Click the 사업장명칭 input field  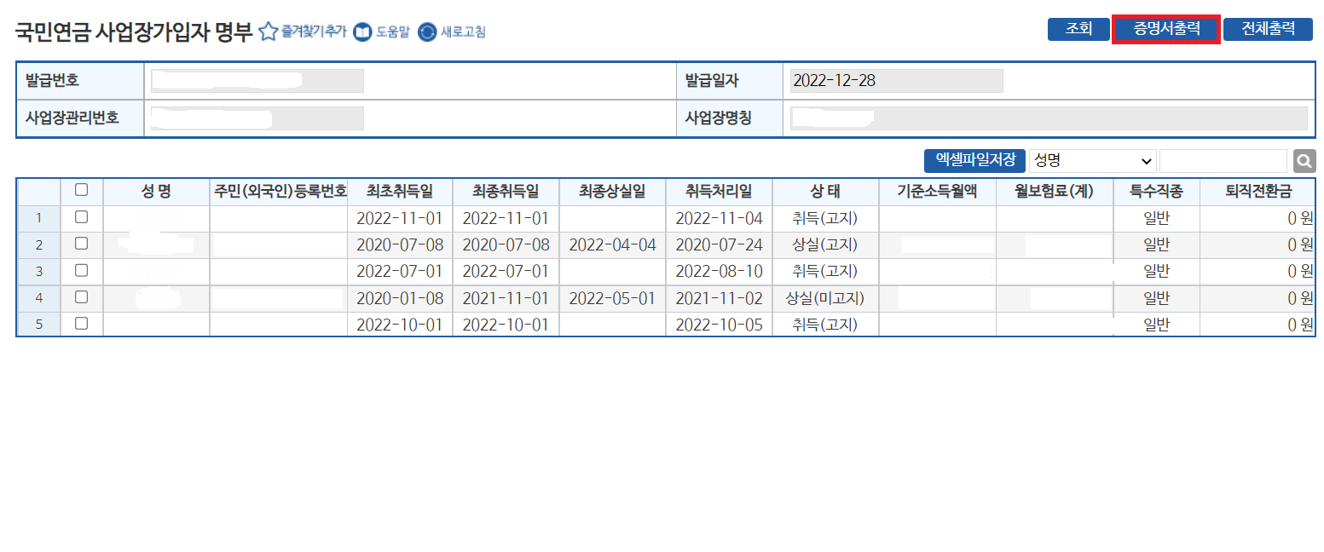click(1049, 118)
